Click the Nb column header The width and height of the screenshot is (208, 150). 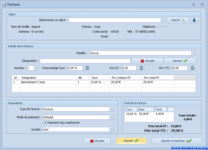[x=82, y=78]
